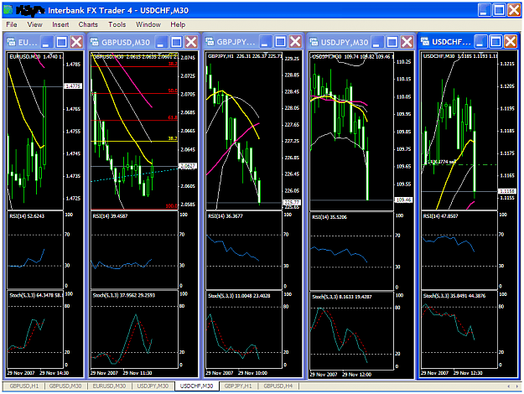Click the 29 Nov 12:30 time label
Screen dimensions: 524x394
click(x=468, y=373)
